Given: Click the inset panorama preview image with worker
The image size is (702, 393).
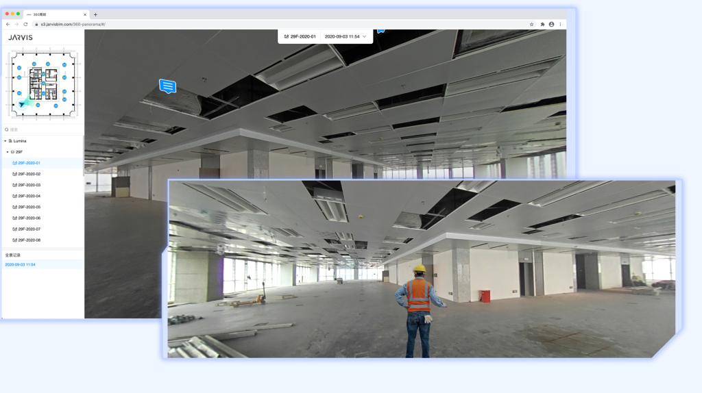Looking at the screenshot, I should 421,268.
